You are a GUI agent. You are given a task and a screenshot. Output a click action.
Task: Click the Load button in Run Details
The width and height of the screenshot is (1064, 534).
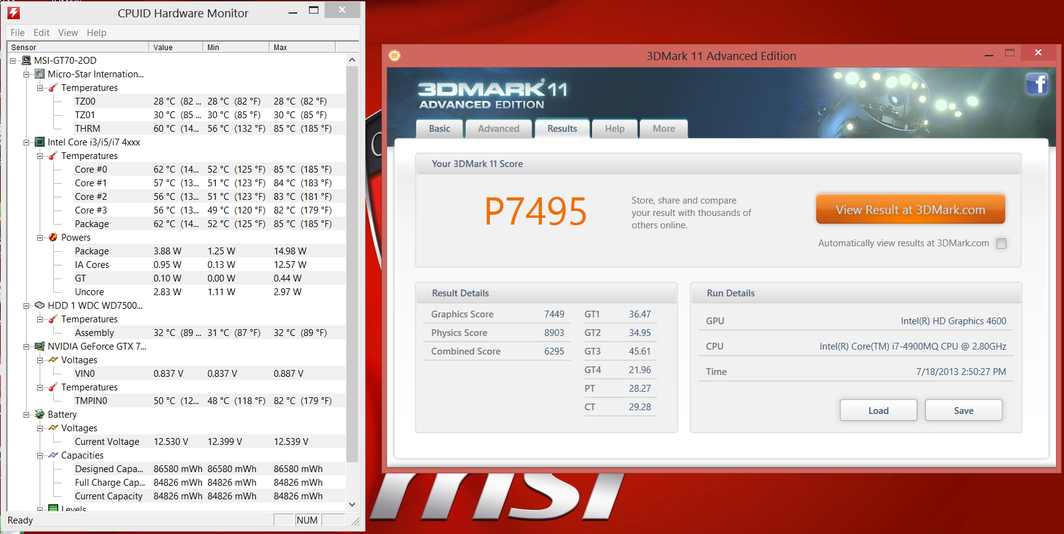[878, 410]
